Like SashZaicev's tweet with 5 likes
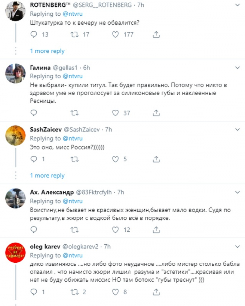Screen dimensions: 245x306 coord(115,159)
